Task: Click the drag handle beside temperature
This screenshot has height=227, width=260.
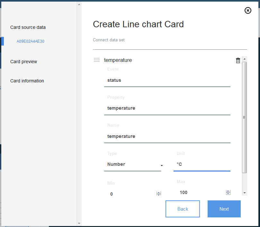Action: [x=96, y=60]
